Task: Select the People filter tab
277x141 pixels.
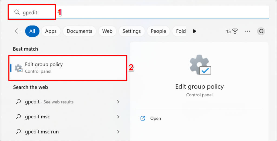Action: coord(158,31)
